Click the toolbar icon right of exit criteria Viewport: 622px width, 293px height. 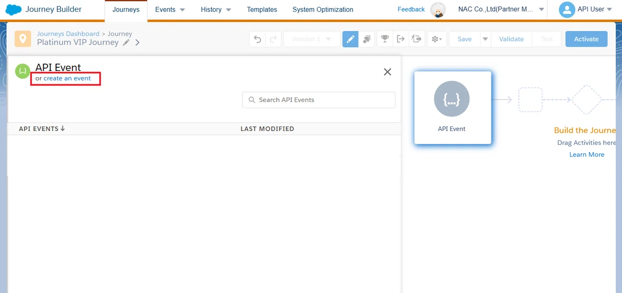click(x=416, y=39)
